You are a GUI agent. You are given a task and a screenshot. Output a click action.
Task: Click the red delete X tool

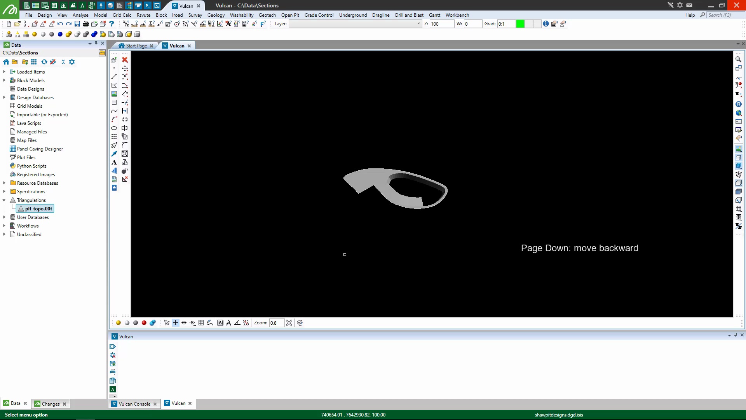(125, 59)
